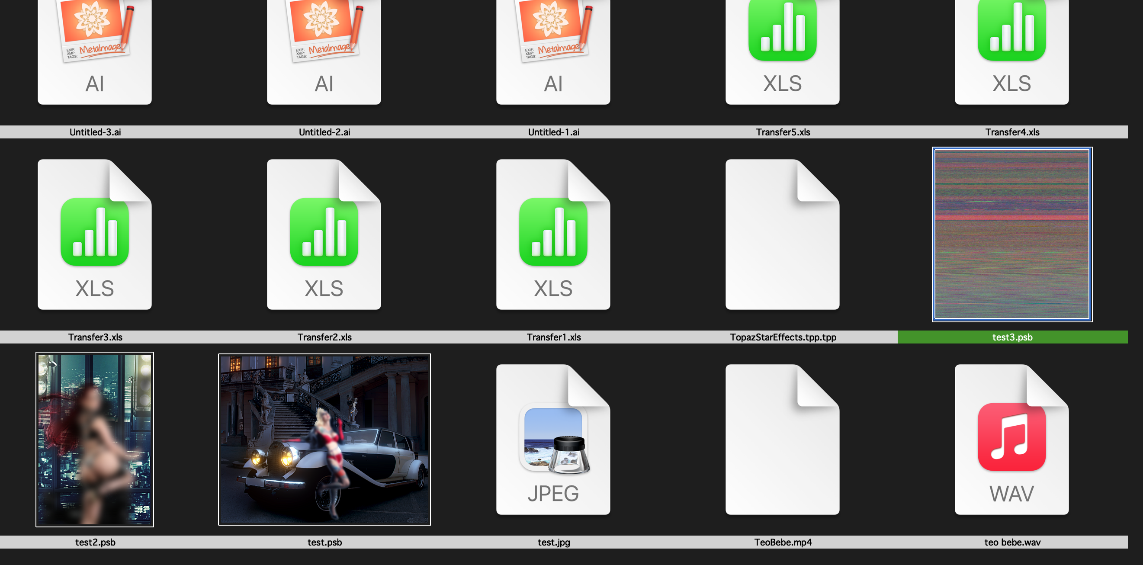Click the test.psb car photo thumbnail
The width and height of the screenshot is (1143, 565).
pyautogui.click(x=324, y=440)
